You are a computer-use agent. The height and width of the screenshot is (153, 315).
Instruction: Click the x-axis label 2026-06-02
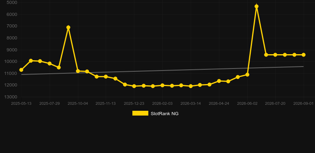coord(247,104)
